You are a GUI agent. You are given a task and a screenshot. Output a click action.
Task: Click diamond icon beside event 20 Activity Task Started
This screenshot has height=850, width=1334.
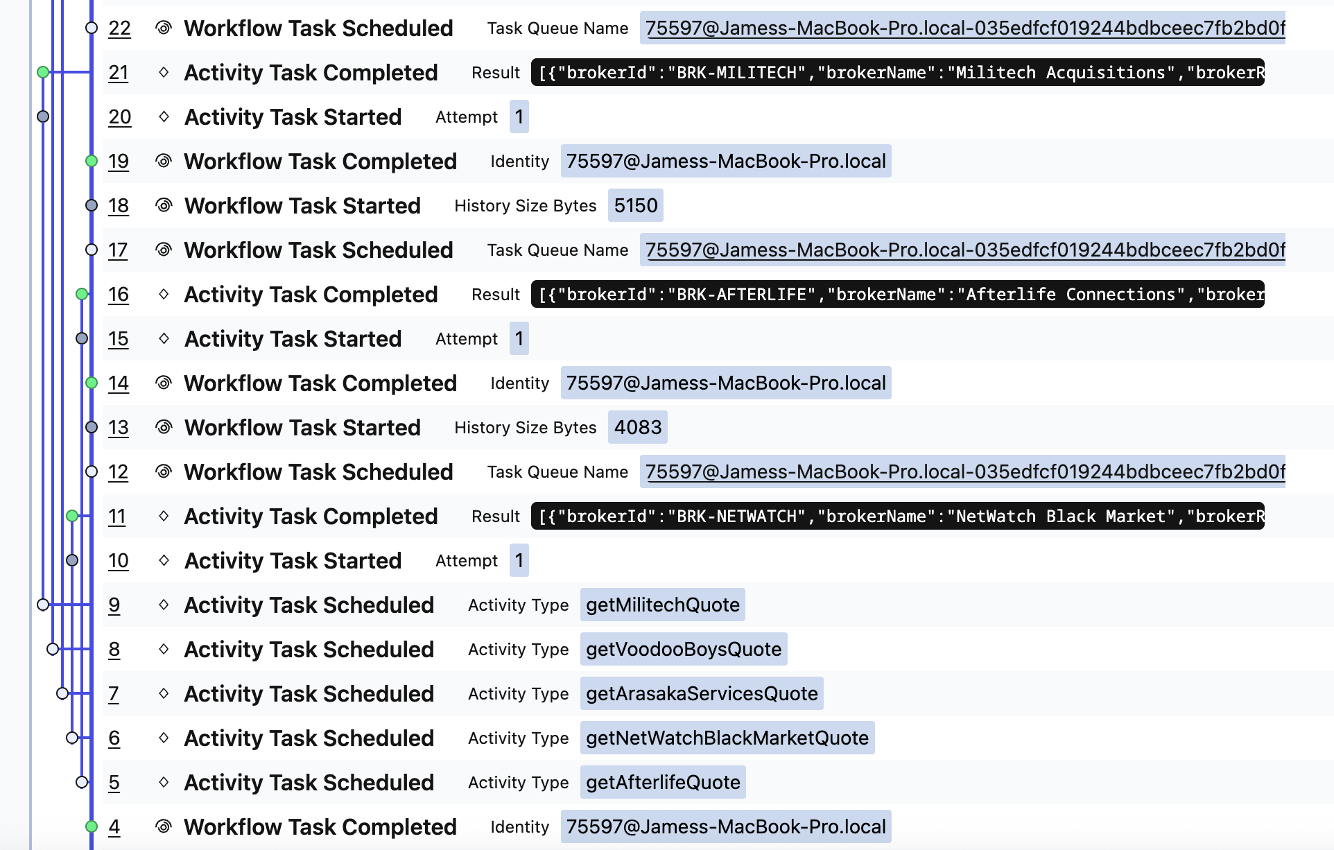coord(164,116)
